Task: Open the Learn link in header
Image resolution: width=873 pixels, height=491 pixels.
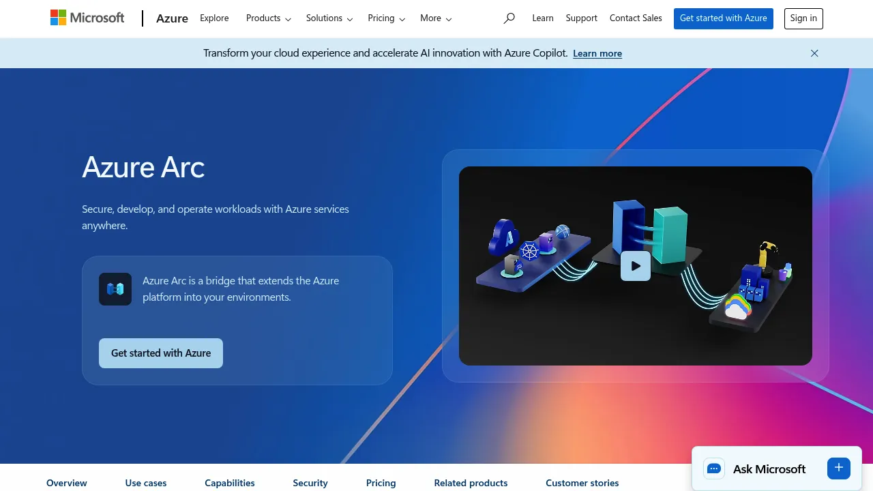Action: pyautogui.click(x=543, y=18)
